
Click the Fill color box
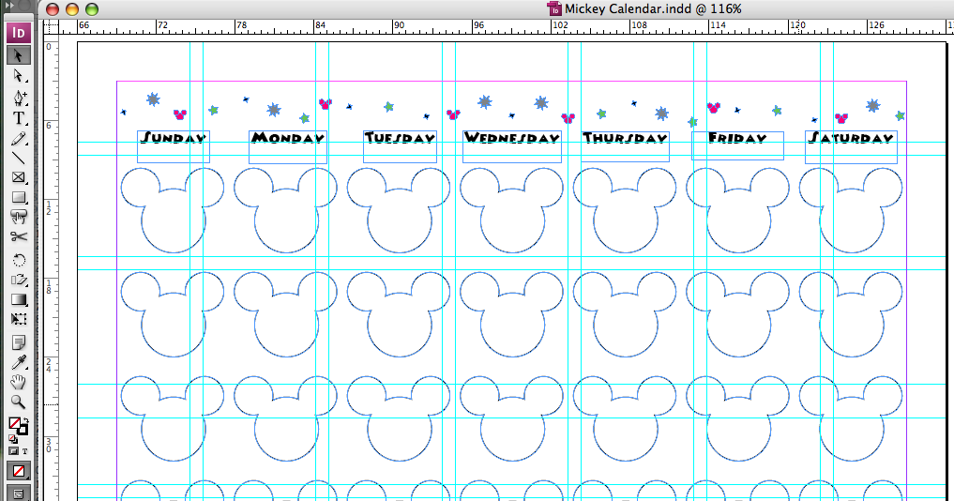tap(15, 423)
